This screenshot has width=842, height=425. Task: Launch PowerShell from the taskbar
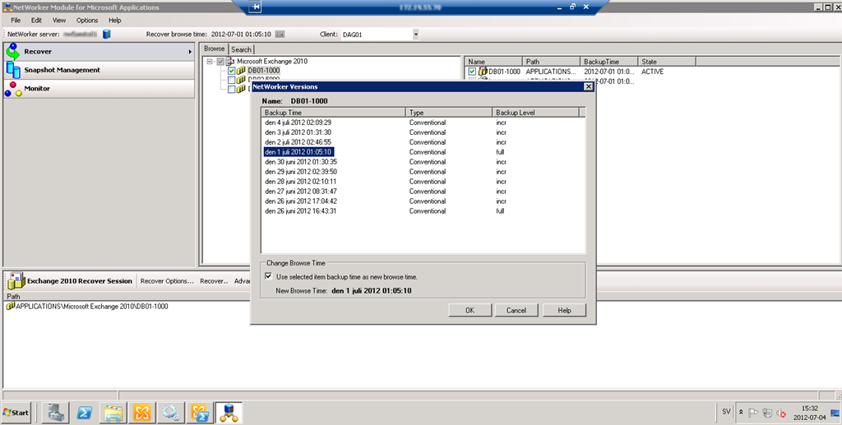85,413
